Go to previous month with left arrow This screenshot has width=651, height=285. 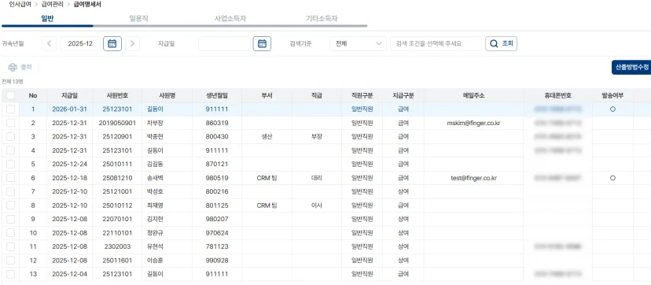point(49,43)
